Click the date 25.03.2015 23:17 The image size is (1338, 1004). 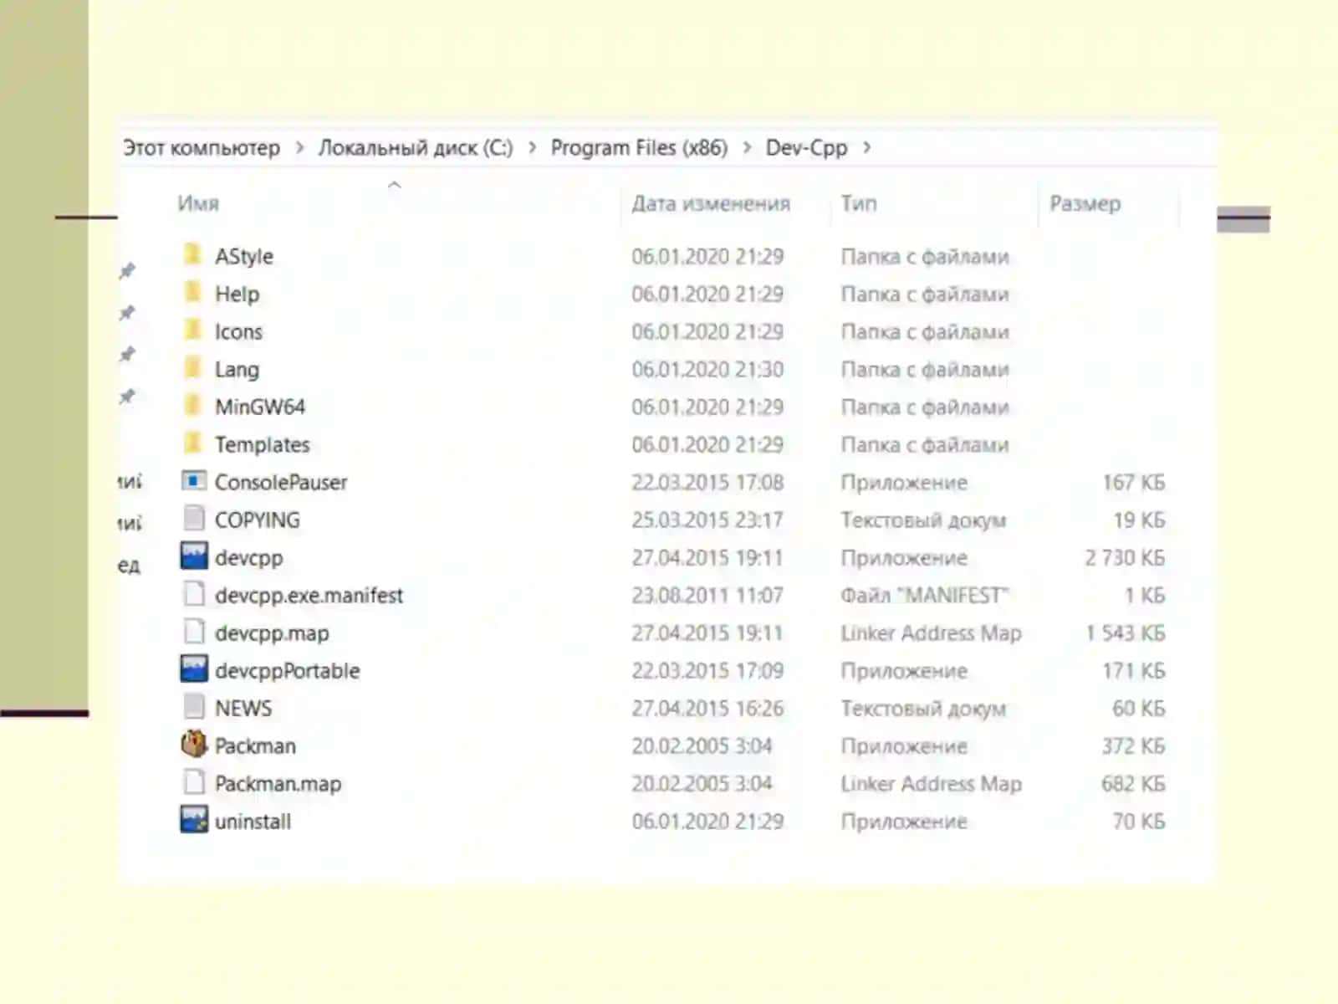[707, 520]
